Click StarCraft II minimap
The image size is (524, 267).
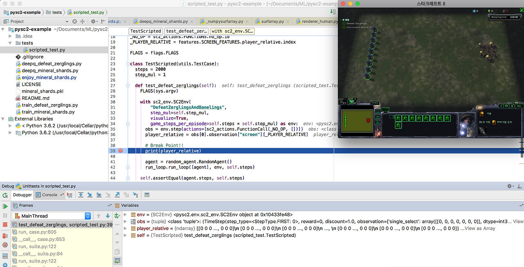(357, 121)
